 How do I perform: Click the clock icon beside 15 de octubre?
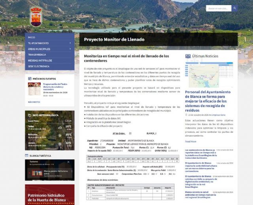point(186,115)
